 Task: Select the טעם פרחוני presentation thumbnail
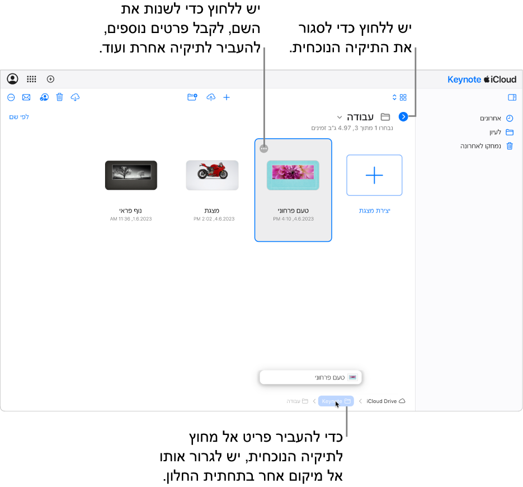293,175
